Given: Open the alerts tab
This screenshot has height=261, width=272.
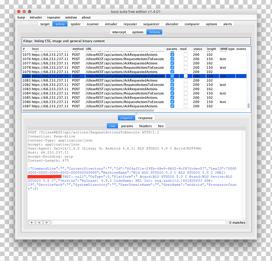Looking at the screenshot, I should click(x=227, y=24).
